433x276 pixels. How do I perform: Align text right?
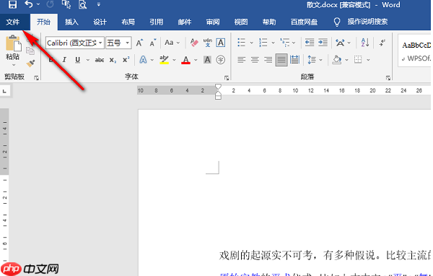click(x=268, y=60)
